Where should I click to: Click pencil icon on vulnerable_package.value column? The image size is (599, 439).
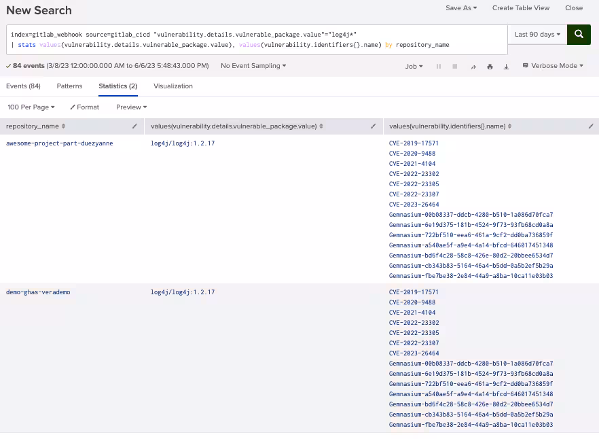(373, 126)
